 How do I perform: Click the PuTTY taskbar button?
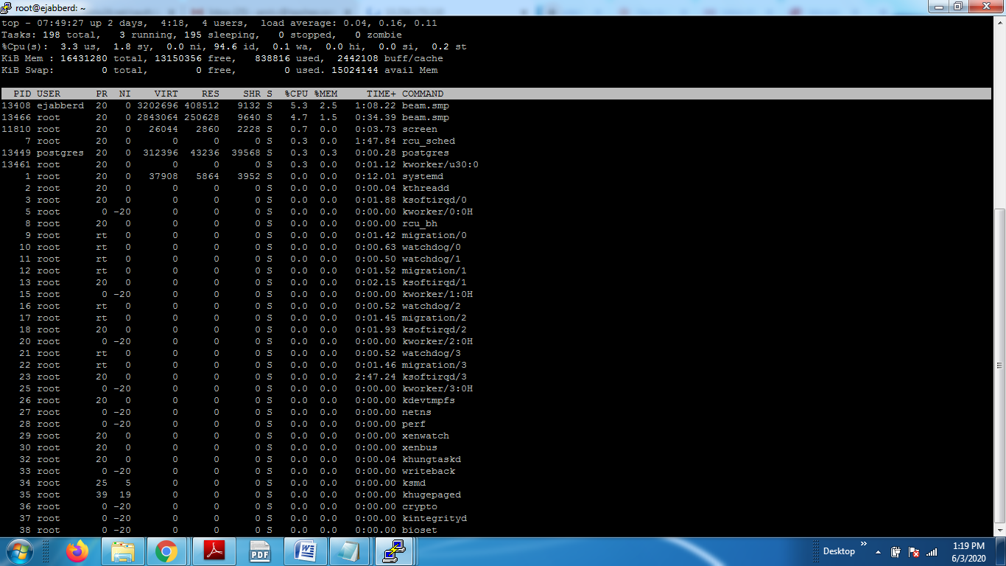(x=394, y=551)
